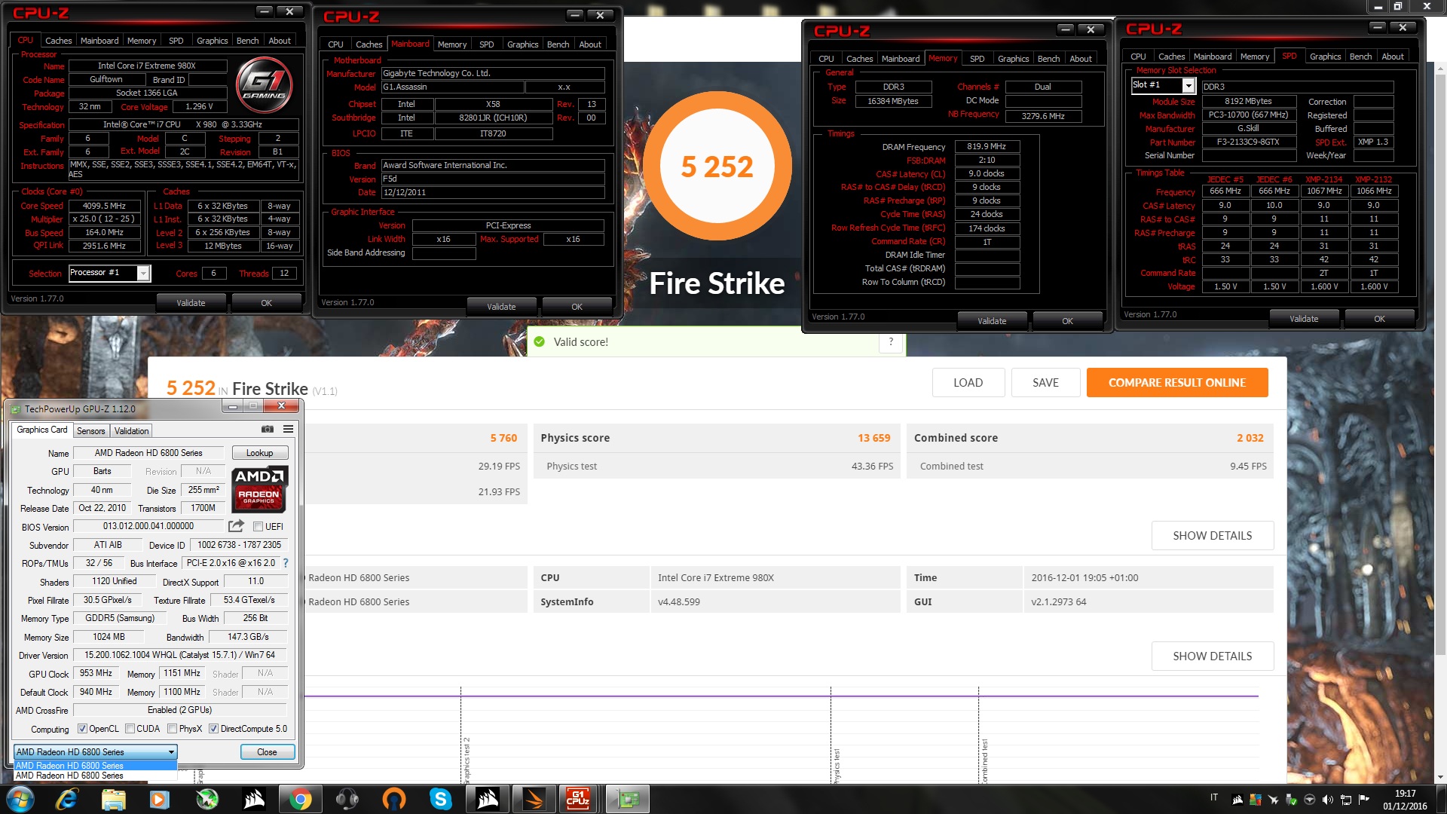Switch to Sensors tab in GPU-Z
Viewport: 1447px width, 814px height.
pos(91,431)
